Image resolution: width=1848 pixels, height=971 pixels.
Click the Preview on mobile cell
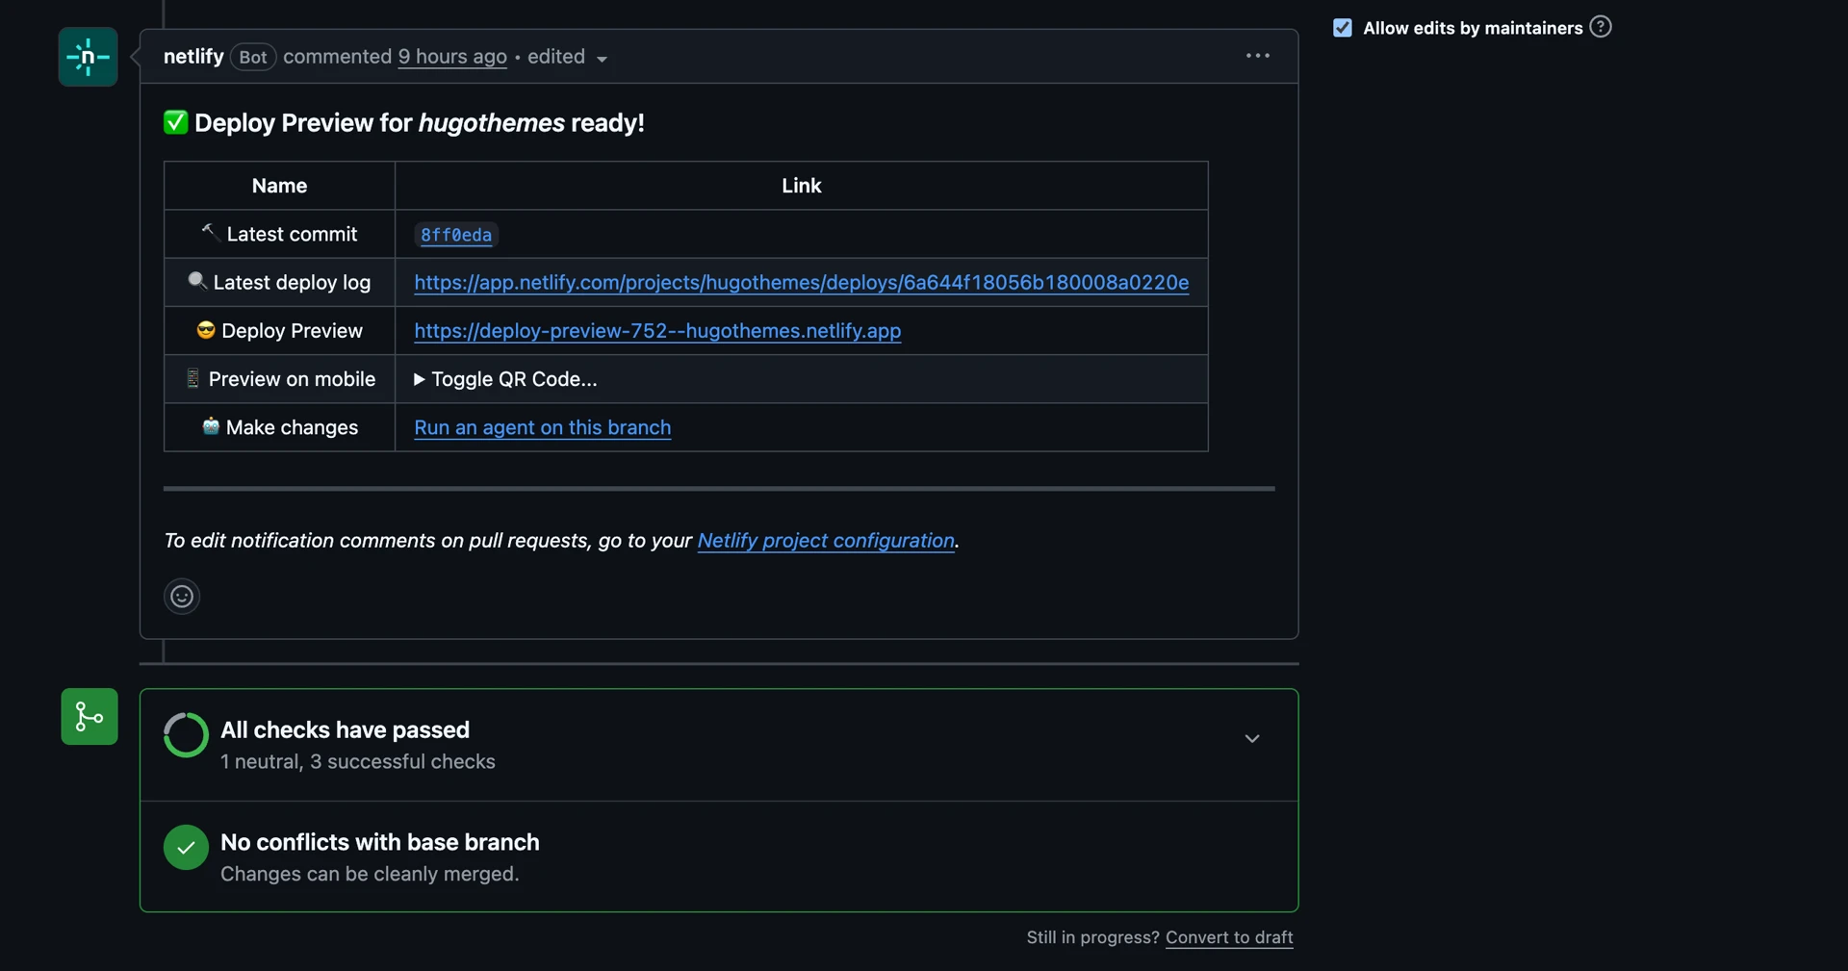[x=279, y=379]
